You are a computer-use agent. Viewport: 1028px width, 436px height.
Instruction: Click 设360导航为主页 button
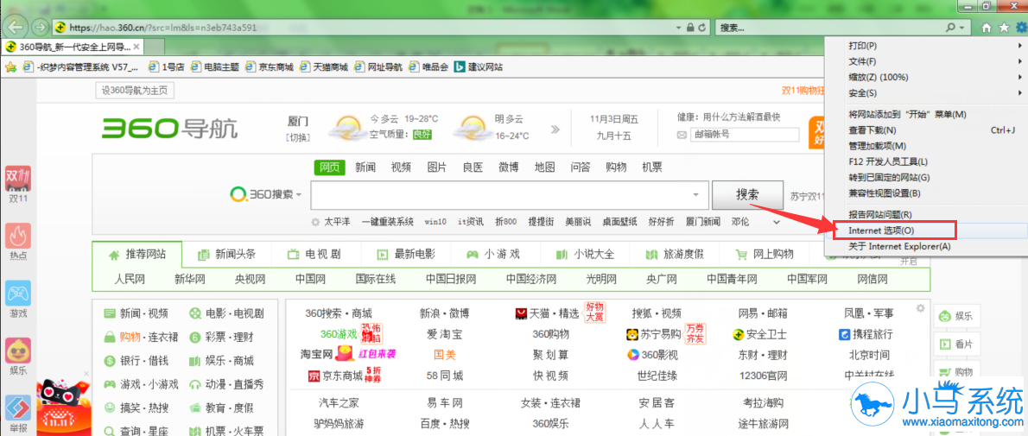[135, 91]
